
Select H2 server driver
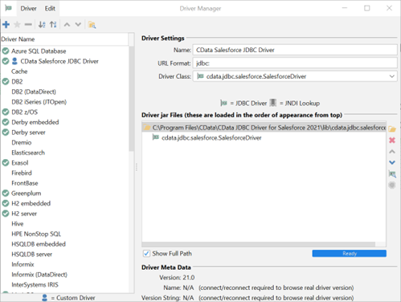pos(24,214)
